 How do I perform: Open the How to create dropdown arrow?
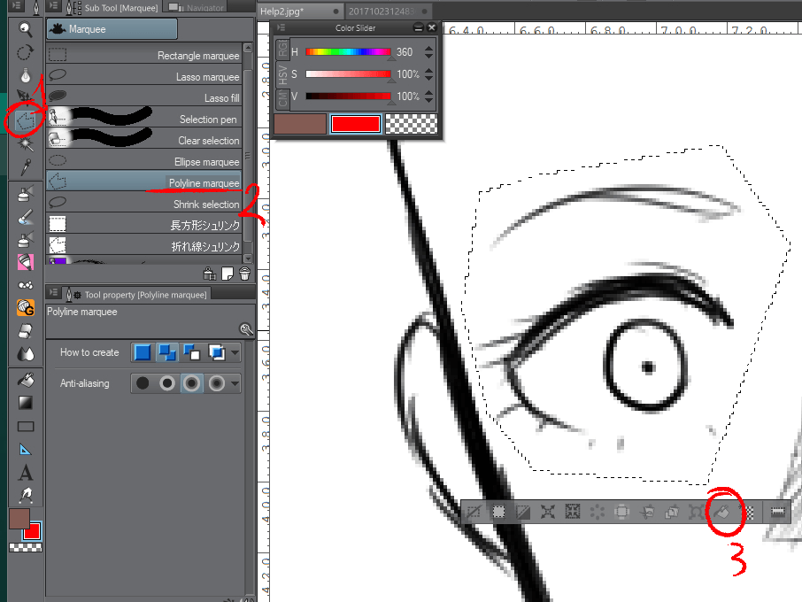235,352
